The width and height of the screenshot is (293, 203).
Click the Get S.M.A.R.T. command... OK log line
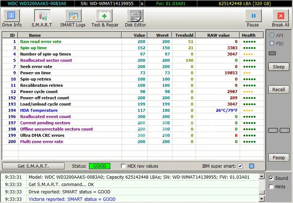pos(61,185)
